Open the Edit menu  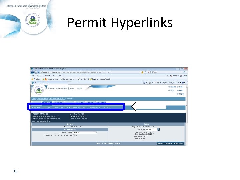pos(37,76)
